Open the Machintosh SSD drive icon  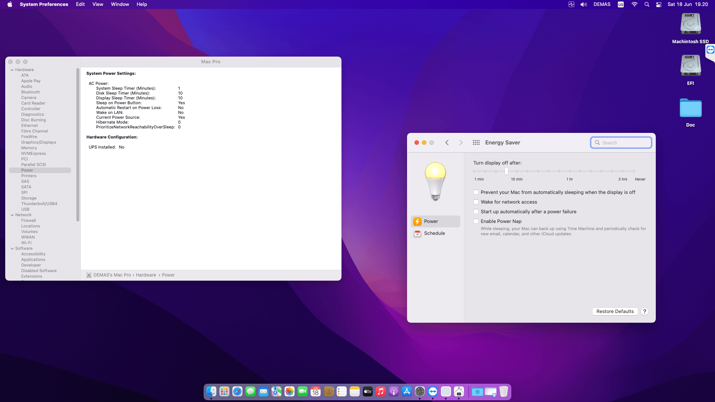pos(690,24)
